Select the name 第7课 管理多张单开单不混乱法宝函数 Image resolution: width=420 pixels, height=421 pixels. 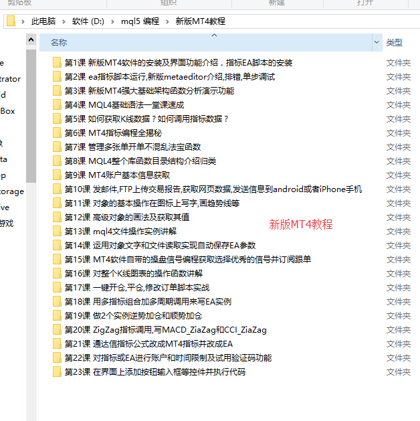coord(133,147)
